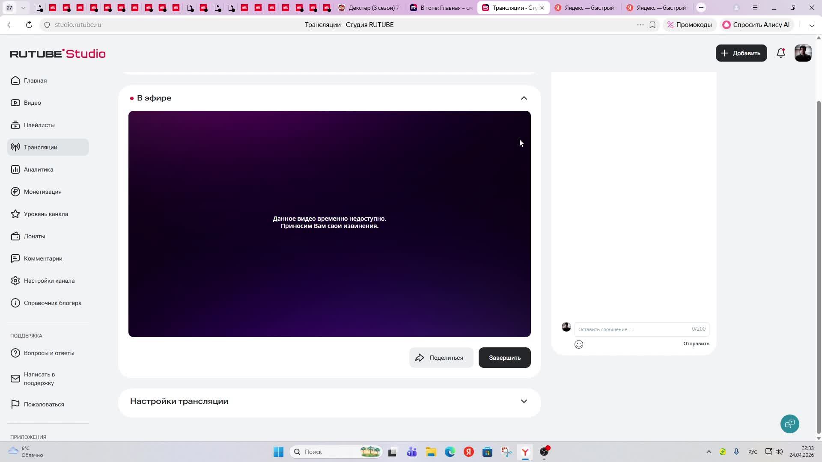This screenshot has width=822, height=462.
Task: Open the teal support chat widget
Action: tap(789, 424)
